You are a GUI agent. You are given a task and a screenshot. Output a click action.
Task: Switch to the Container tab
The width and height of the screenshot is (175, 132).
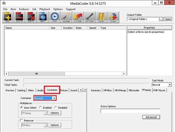[x=52, y=90]
